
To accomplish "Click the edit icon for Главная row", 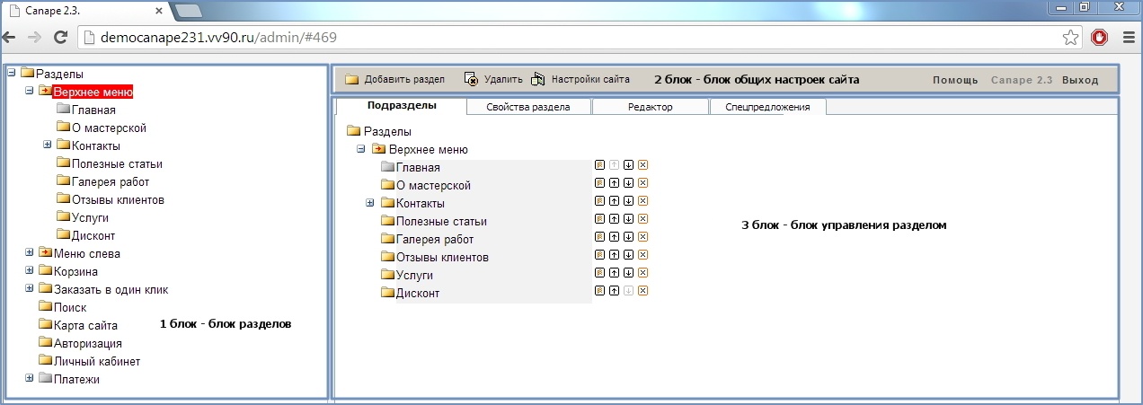I will (599, 165).
